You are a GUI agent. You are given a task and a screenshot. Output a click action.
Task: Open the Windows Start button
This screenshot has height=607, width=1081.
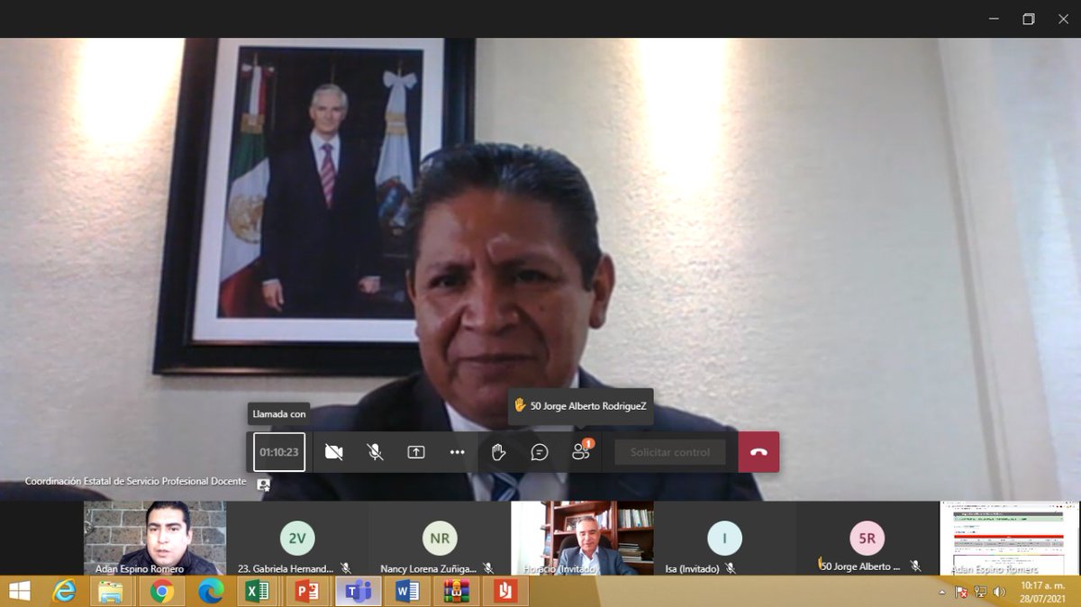click(18, 591)
